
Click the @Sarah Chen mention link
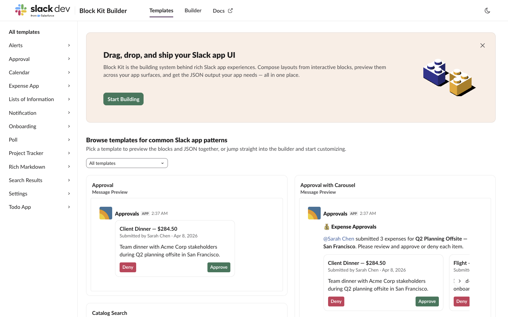339,239
